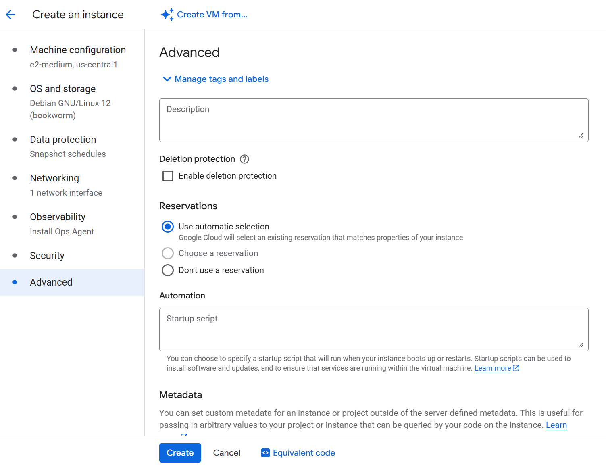
Task: Click the step dot beside Security
Action: click(15, 256)
